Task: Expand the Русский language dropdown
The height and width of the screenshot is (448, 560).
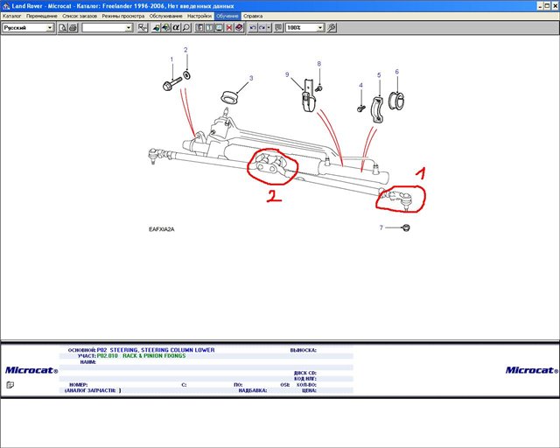Action: pyautogui.click(x=50, y=27)
